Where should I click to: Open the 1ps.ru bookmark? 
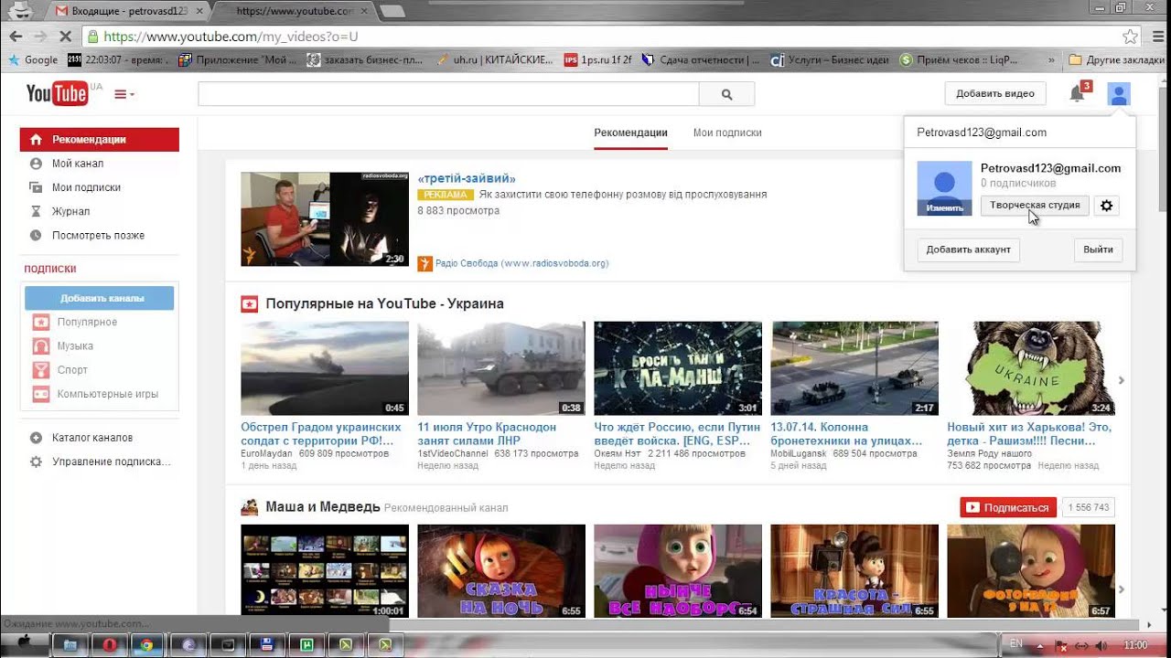coord(598,60)
